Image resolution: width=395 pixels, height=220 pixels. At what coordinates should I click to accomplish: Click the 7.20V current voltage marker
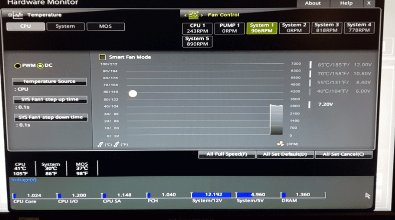(309, 105)
